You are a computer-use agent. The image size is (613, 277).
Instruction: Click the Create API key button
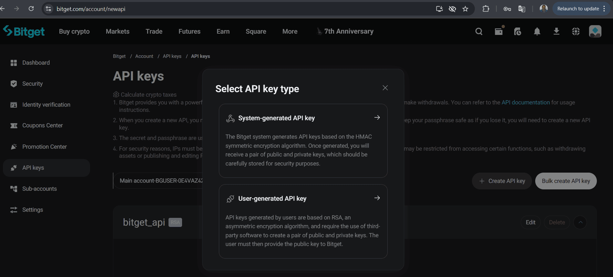[x=502, y=181]
